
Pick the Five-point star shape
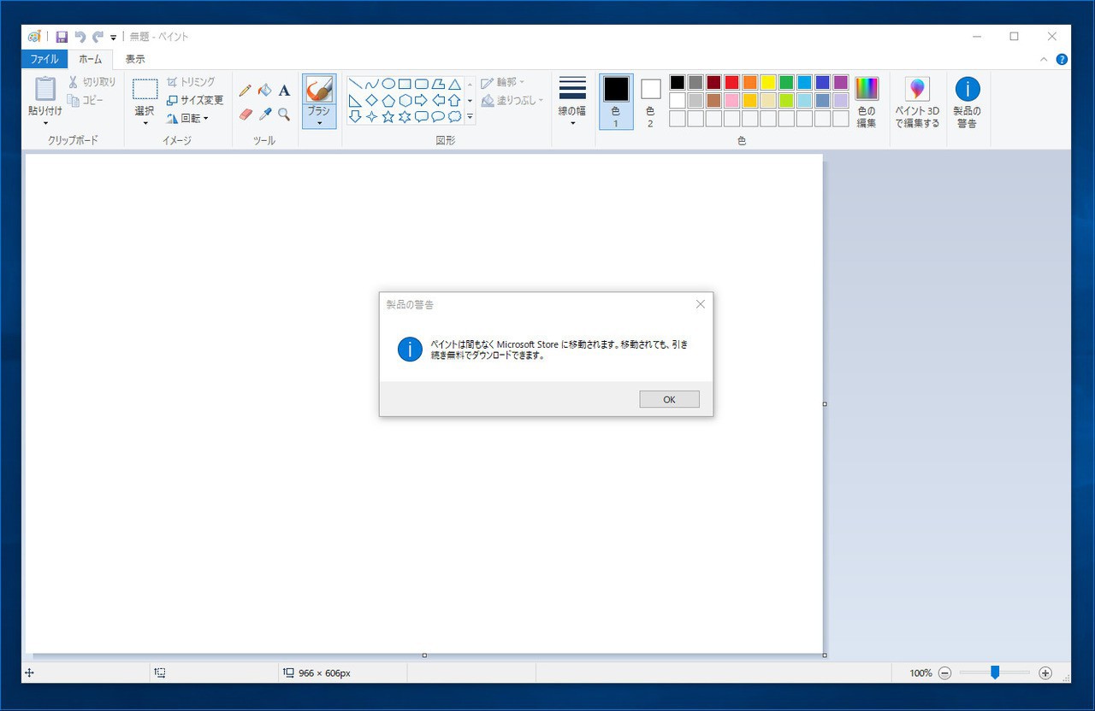pos(388,116)
